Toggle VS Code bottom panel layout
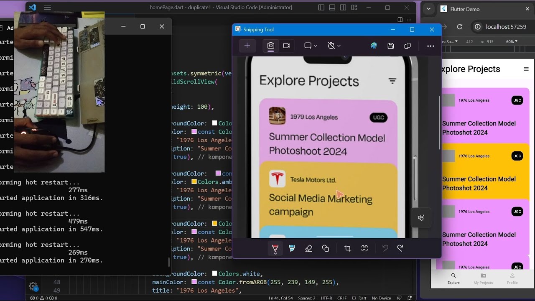Viewport: 535px width, 301px height. 332,8
